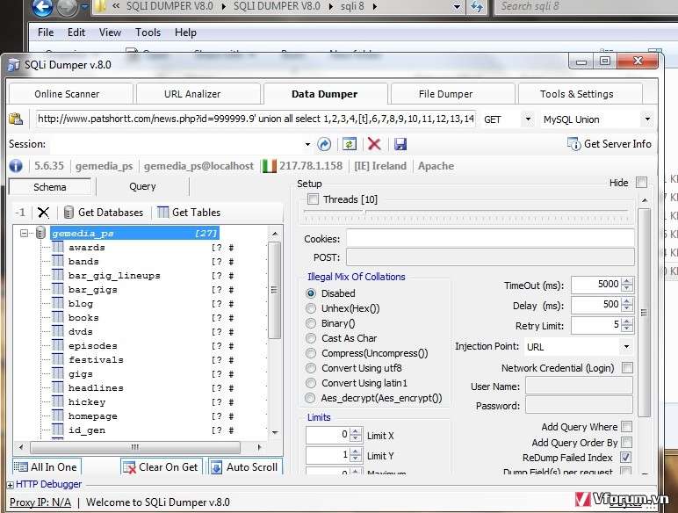Click the Clear On Get icon

[x=129, y=467]
